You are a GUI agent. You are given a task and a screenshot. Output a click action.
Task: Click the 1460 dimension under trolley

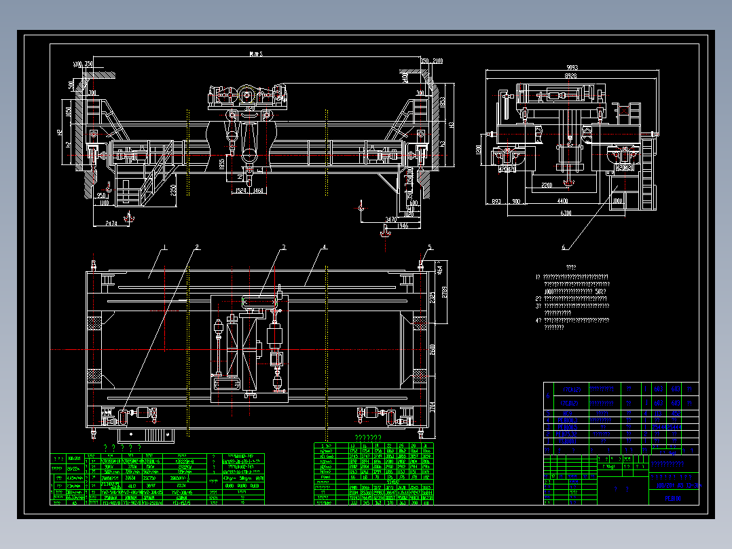coord(258,191)
